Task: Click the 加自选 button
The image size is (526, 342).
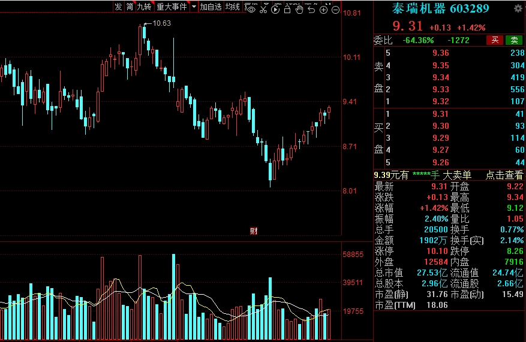Action: (211, 7)
